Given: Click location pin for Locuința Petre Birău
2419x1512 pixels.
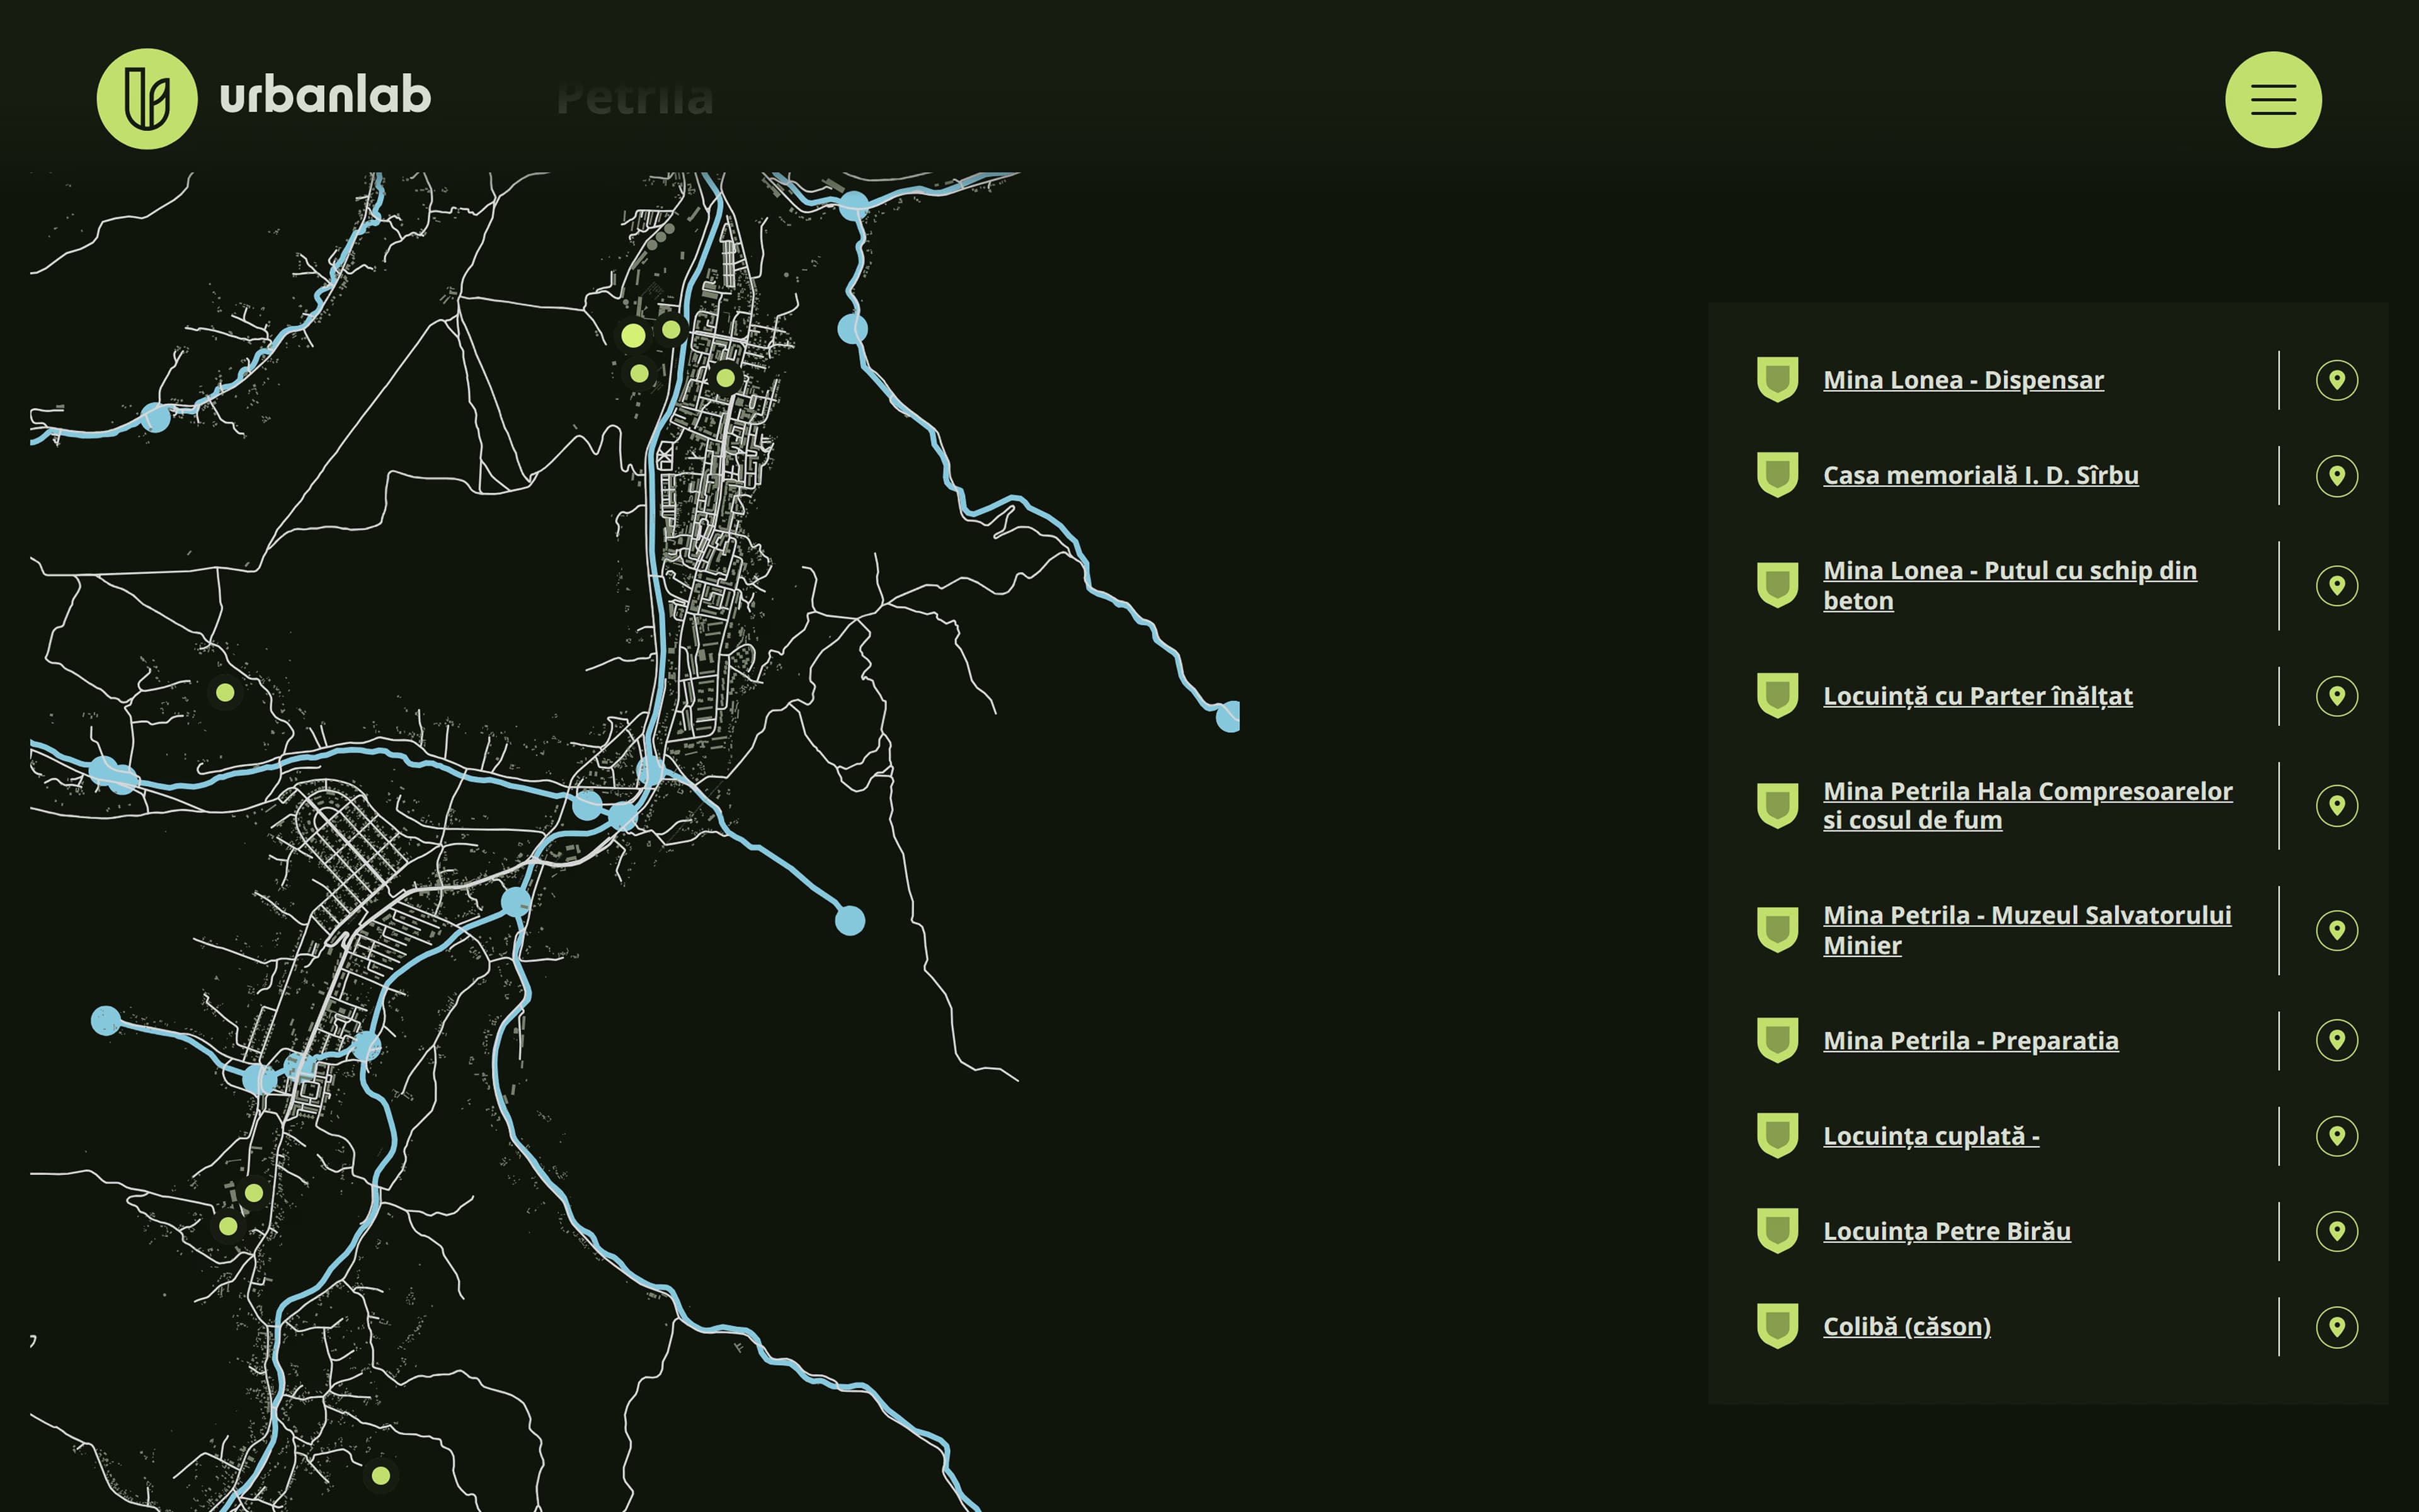Looking at the screenshot, I should (2337, 1231).
